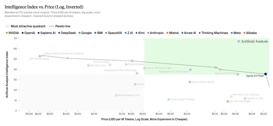Toggle the OpenAI legend series
Image resolution: width=273 pixels, height=126 pixels.
coord(28,33)
